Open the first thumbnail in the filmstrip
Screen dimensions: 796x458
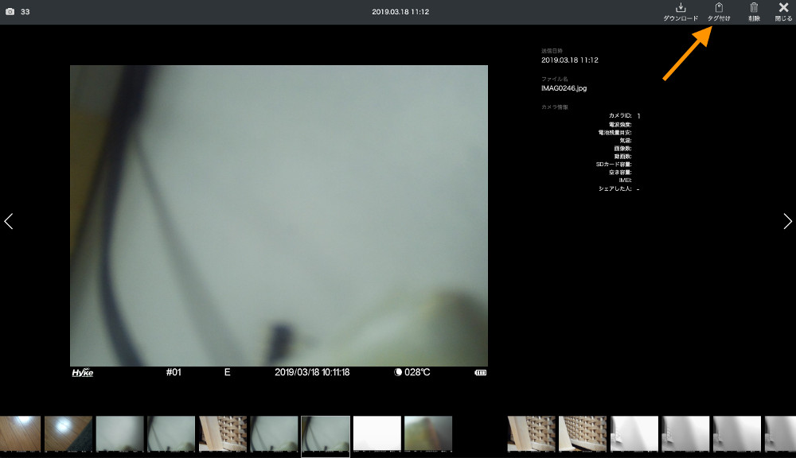(x=19, y=434)
